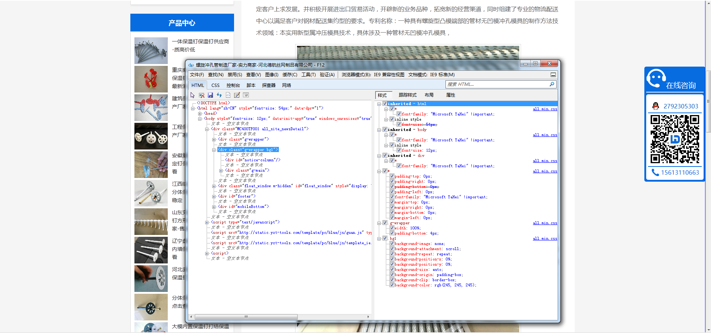This screenshot has height=333, width=711.
Task: Click the online consultation headset icon
Action: 656,78
